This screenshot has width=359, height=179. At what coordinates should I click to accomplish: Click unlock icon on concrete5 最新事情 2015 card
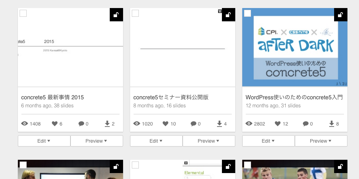click(116, 15)
